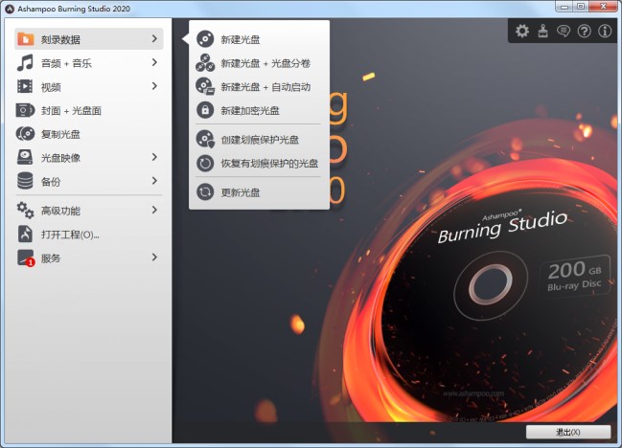
Task: Select 复制光盘 in sidebar
Action: [x=89, y=134]
